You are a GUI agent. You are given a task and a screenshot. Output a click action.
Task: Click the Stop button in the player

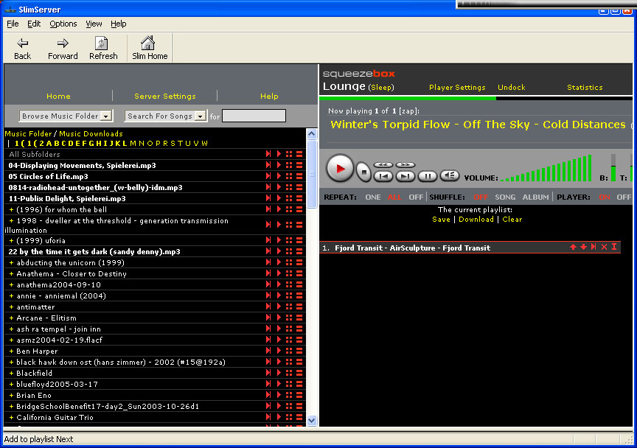click(363, 172)
